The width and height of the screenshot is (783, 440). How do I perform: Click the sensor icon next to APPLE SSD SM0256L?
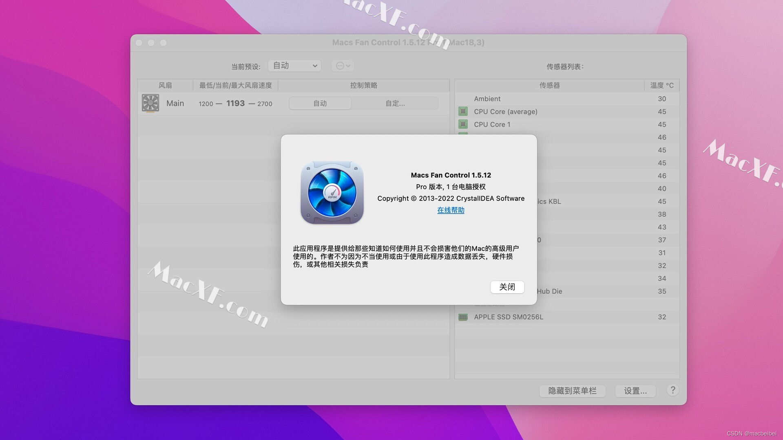click(x=463, y=317)
